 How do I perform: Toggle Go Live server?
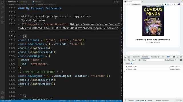(96, 101)
